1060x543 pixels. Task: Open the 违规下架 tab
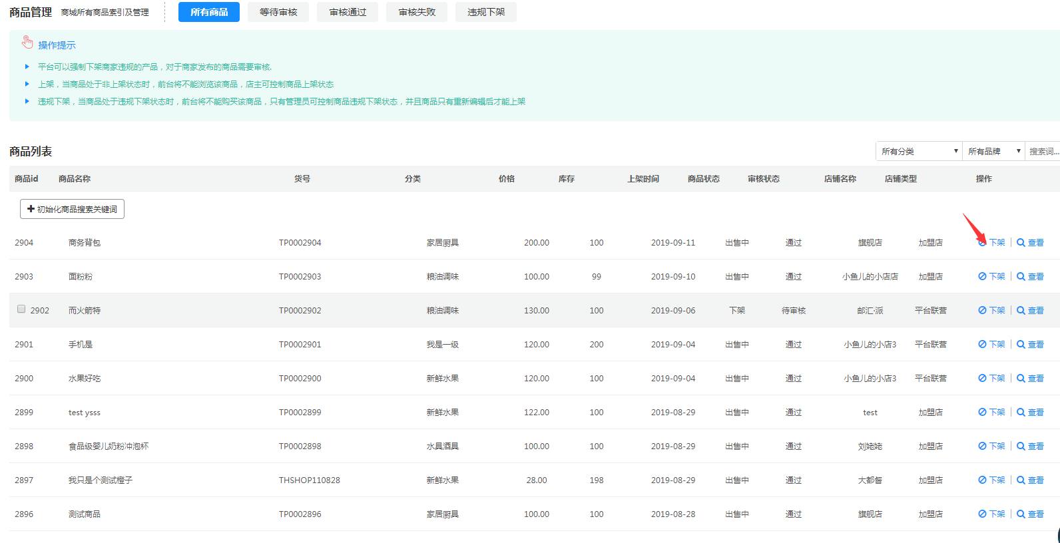click(x=486, y=12)
